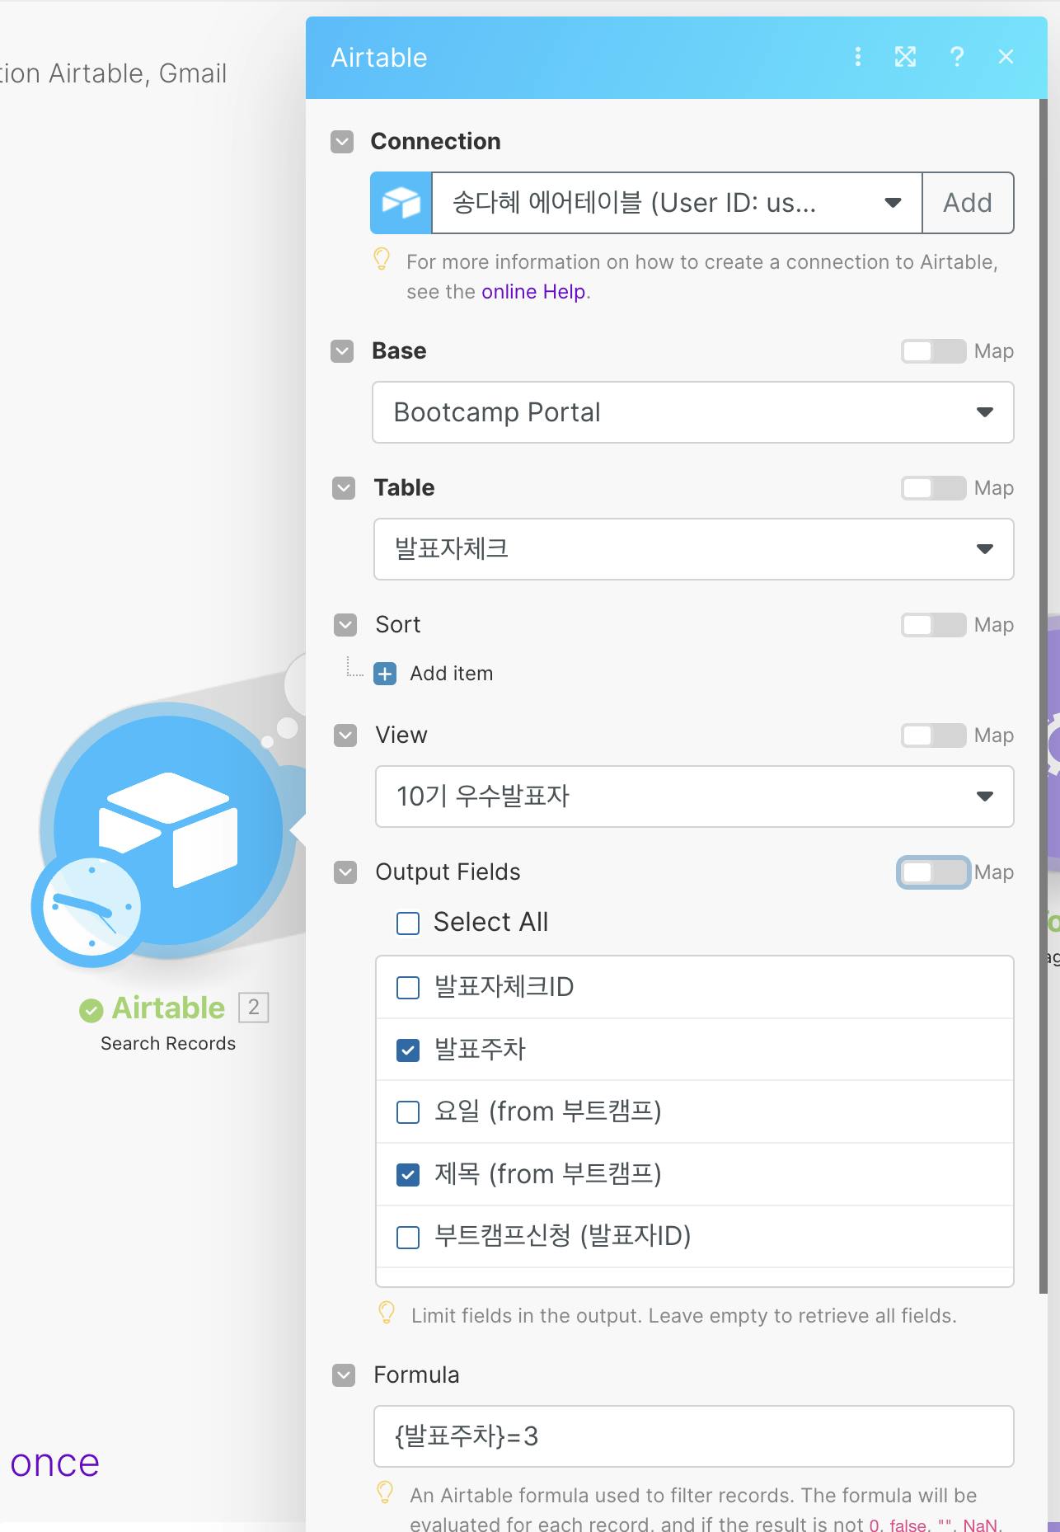Open the View dropdown 10기 우수발표자
Viewport: 1060px width, 1532px height.
[695, 797]
